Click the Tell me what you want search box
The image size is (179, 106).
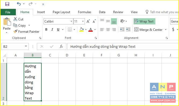coord(162,12)
